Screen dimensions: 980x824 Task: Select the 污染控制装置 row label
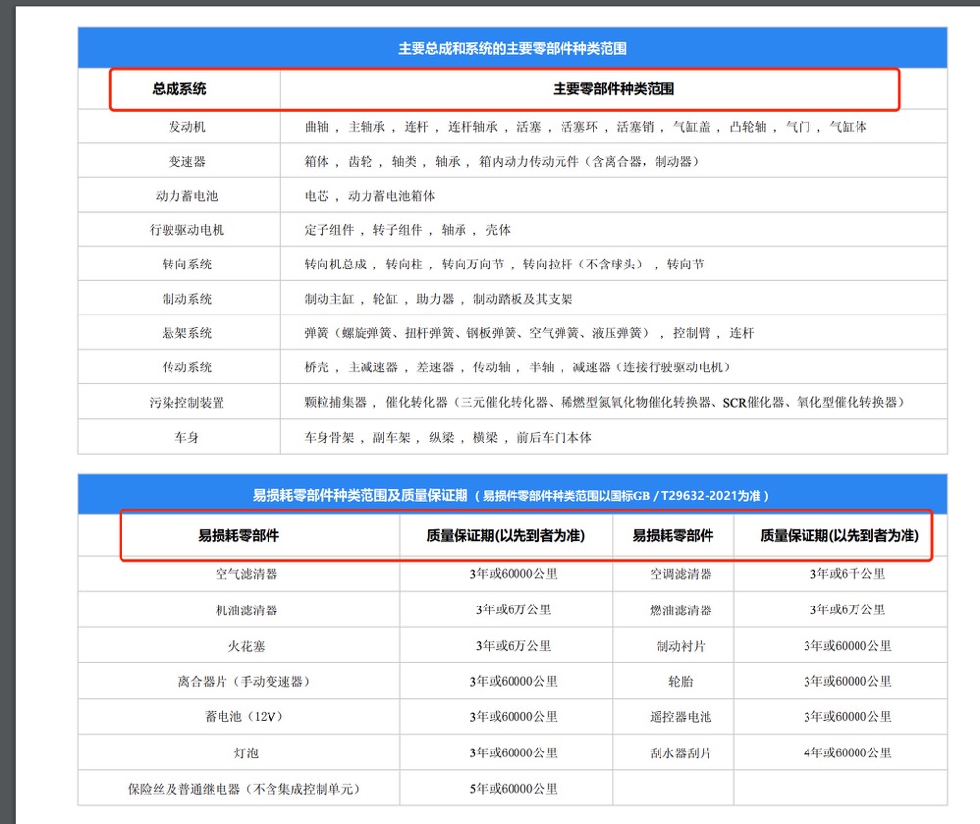(x=187, y=403)
